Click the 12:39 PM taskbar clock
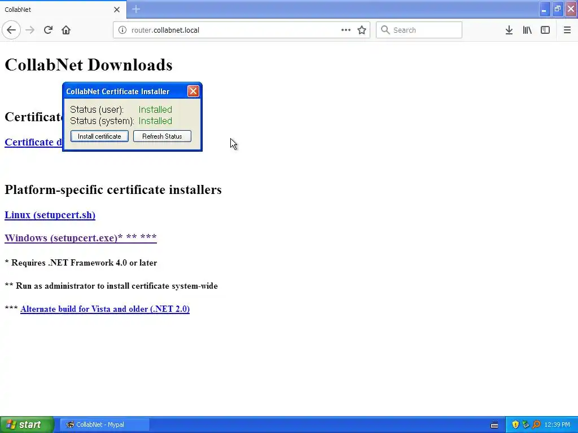The width and height of the screenshot is (578, 433). pyautogui.click(x=557, y=425)
